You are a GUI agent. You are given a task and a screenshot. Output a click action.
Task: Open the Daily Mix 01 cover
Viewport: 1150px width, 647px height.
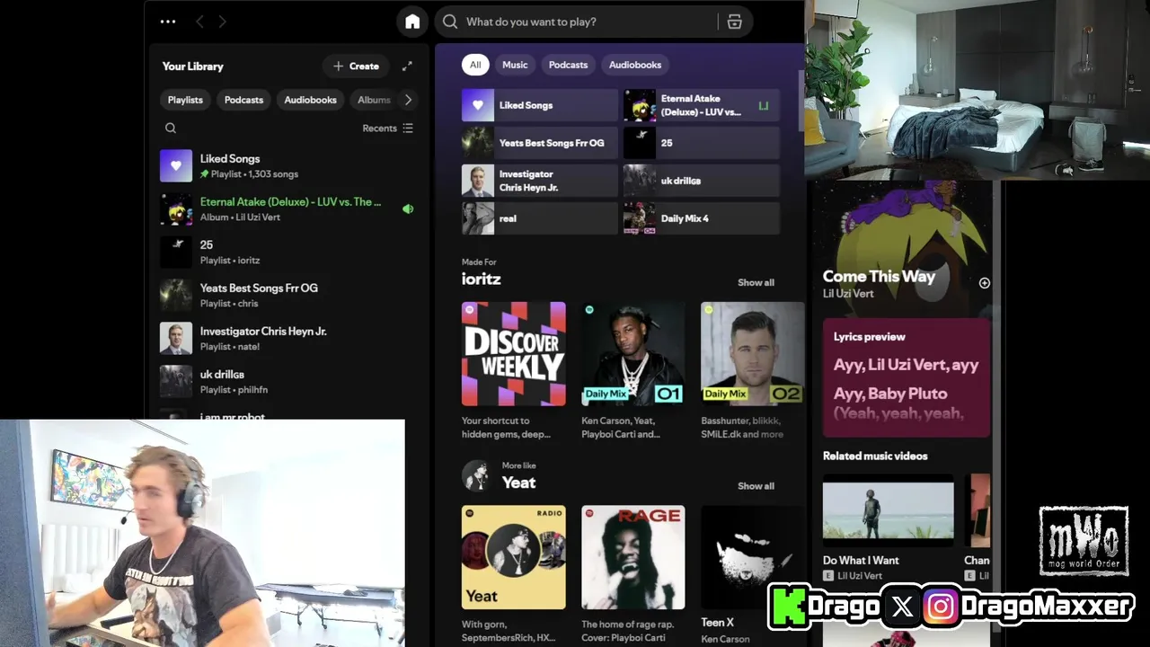[633, 354]
